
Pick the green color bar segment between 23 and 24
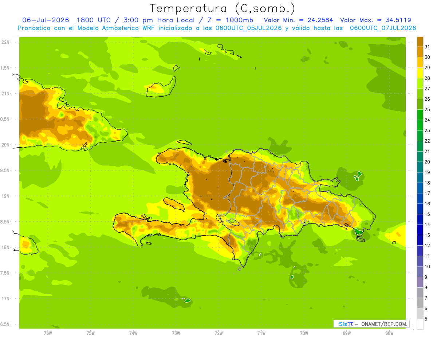pyautogui.click(x=420, y=125)
